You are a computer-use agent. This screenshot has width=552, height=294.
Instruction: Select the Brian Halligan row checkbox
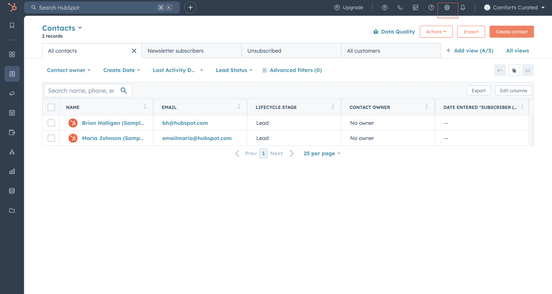(51, 123)
